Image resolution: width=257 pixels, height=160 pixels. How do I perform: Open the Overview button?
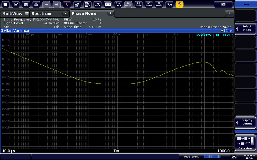(x=246, y=143)
